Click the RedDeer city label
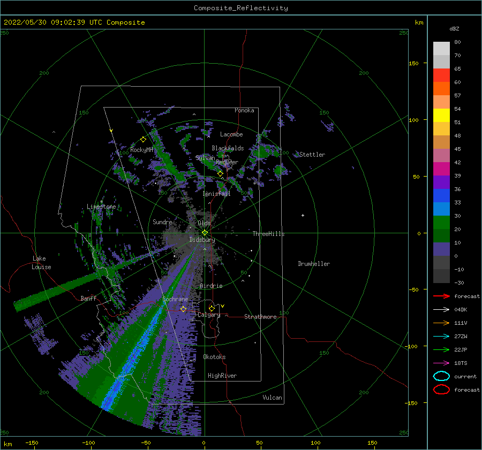The width and height of the screenshot is (482, 450). (227, 162)
